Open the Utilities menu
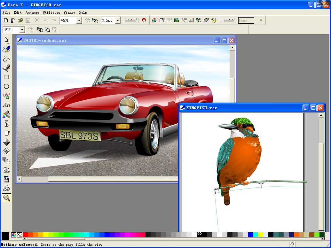 click(51, 13)
